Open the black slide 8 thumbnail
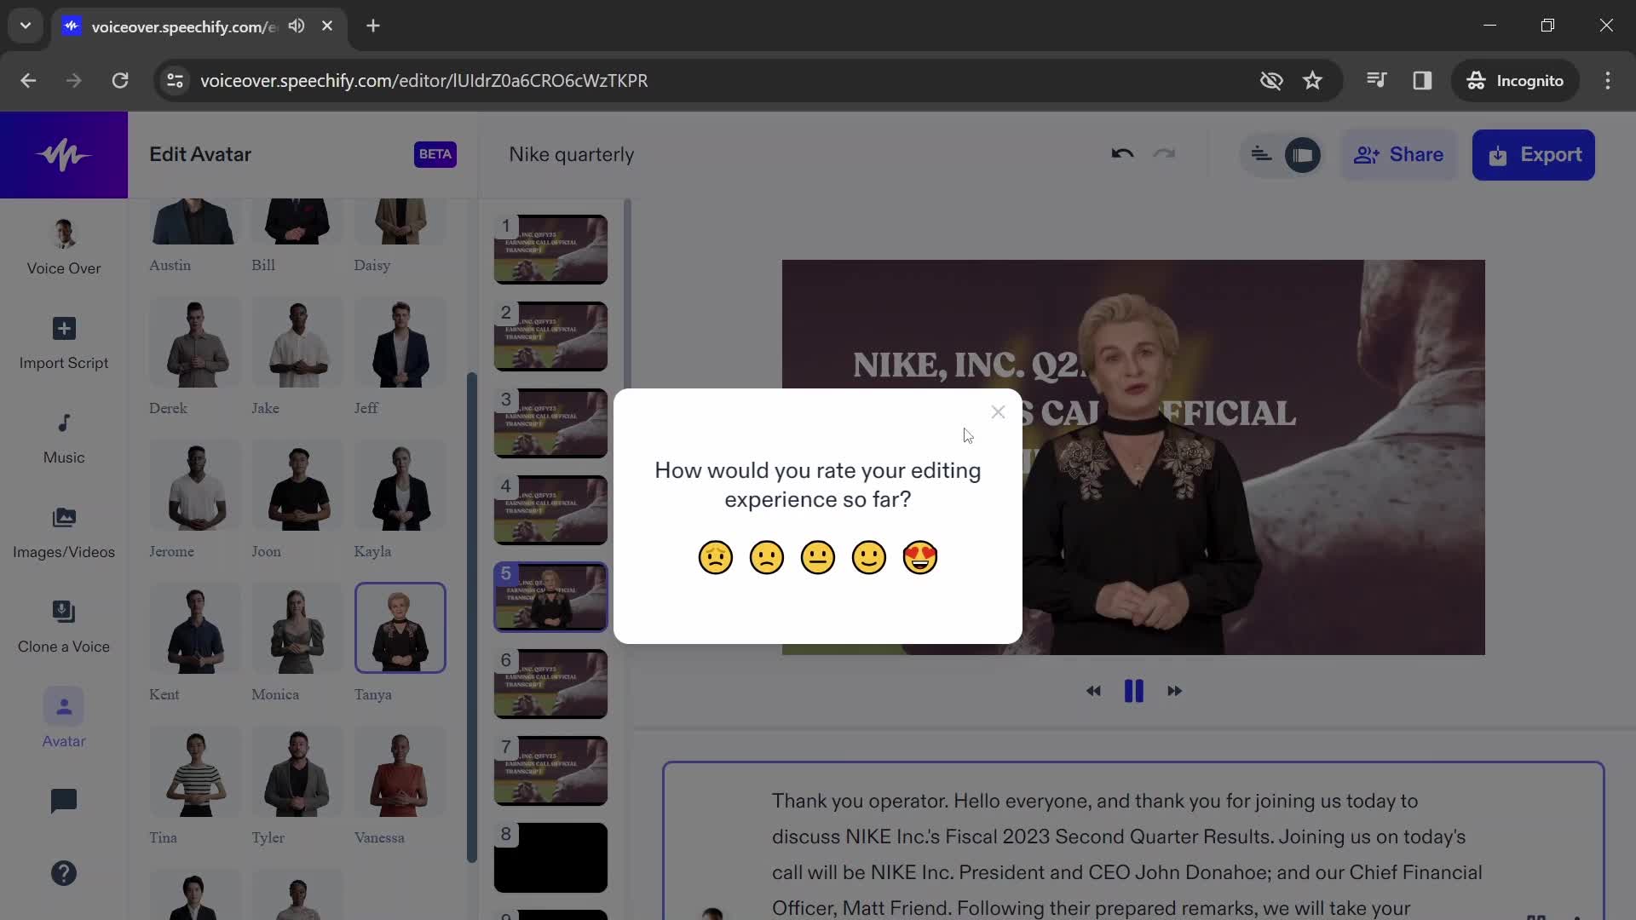The height and width of the screenshot is (920, 1636). pos(550,858)
